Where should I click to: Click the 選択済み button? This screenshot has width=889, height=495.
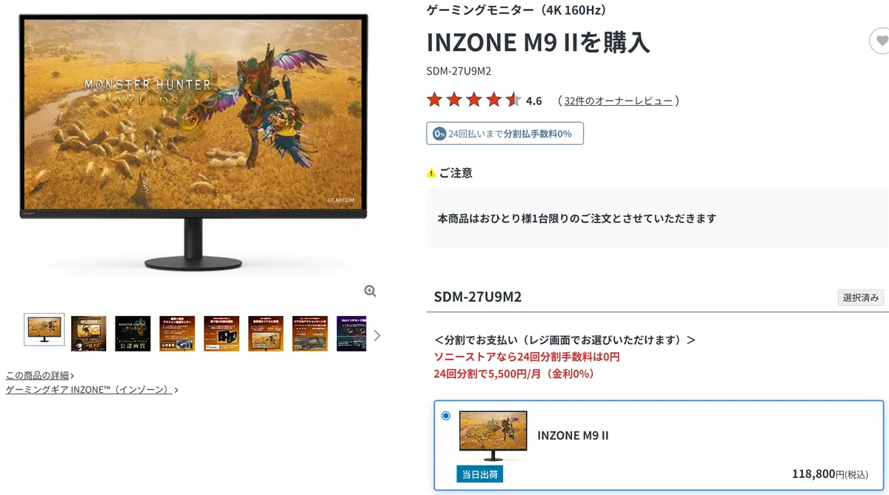[x=861, y=297]
